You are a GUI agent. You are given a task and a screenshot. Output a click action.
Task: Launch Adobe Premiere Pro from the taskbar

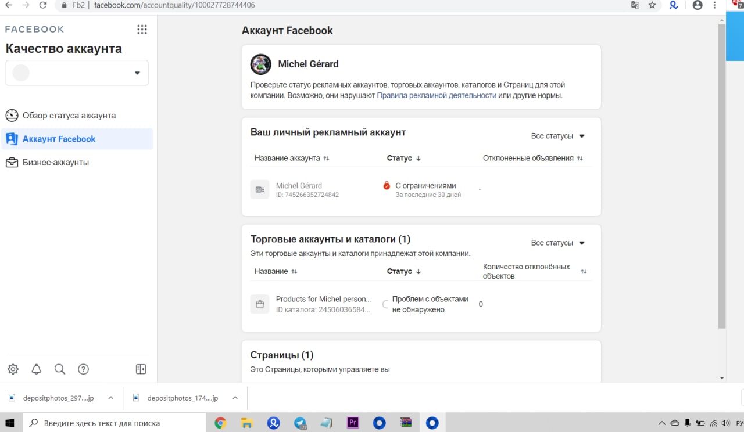(353, 423)
